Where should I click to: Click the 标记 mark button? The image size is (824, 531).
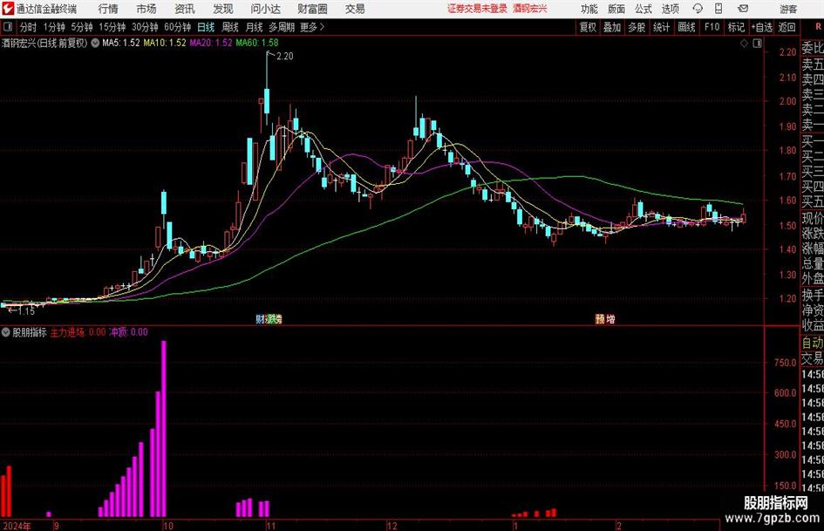[736, 27]
